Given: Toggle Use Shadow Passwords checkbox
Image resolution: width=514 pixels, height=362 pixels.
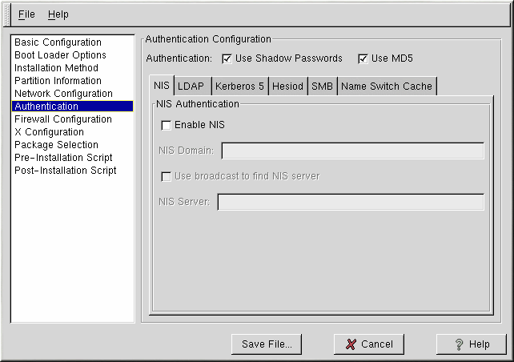Looking at the screenshot, I should pyautogui.click(x=227, y=58).
